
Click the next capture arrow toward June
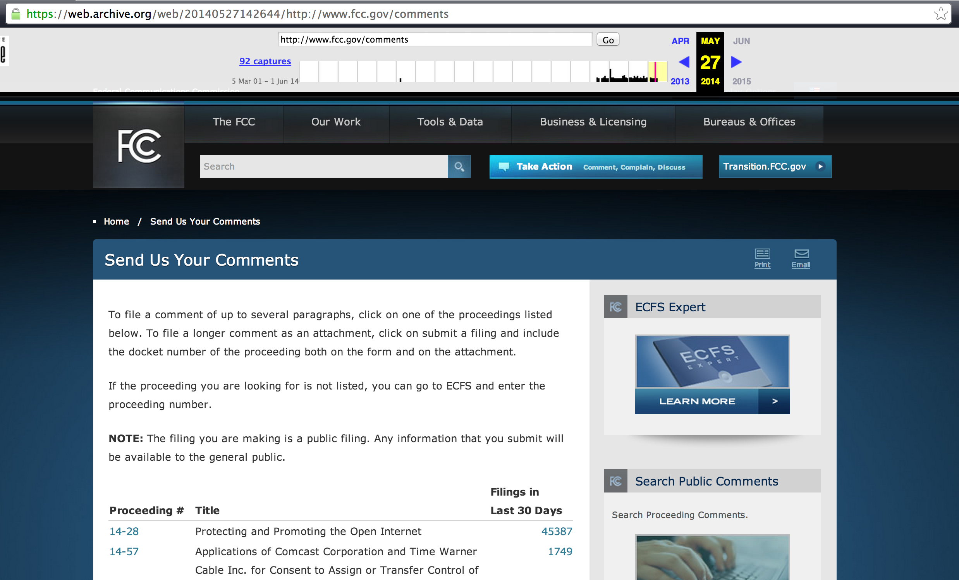click(x=736, y=62)
